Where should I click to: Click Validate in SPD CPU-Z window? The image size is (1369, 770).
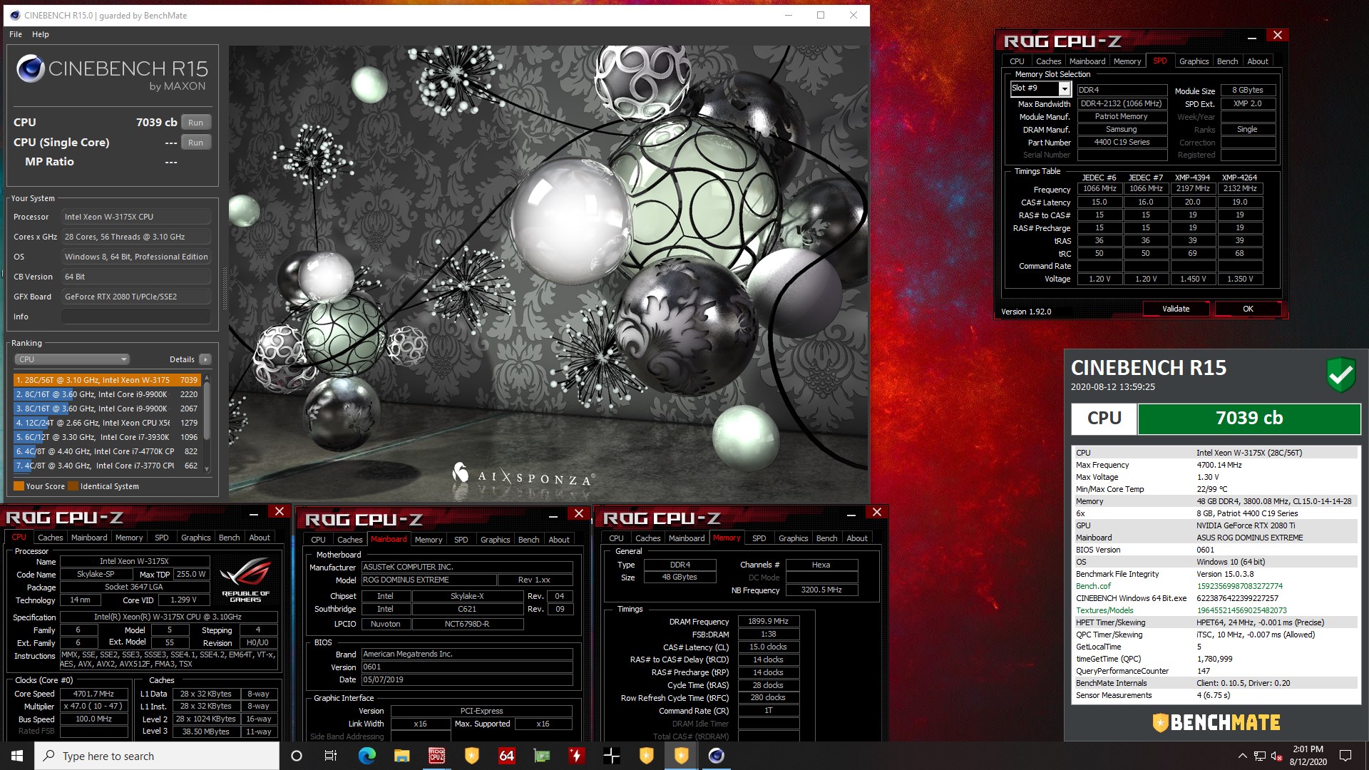click(1176, 309)
